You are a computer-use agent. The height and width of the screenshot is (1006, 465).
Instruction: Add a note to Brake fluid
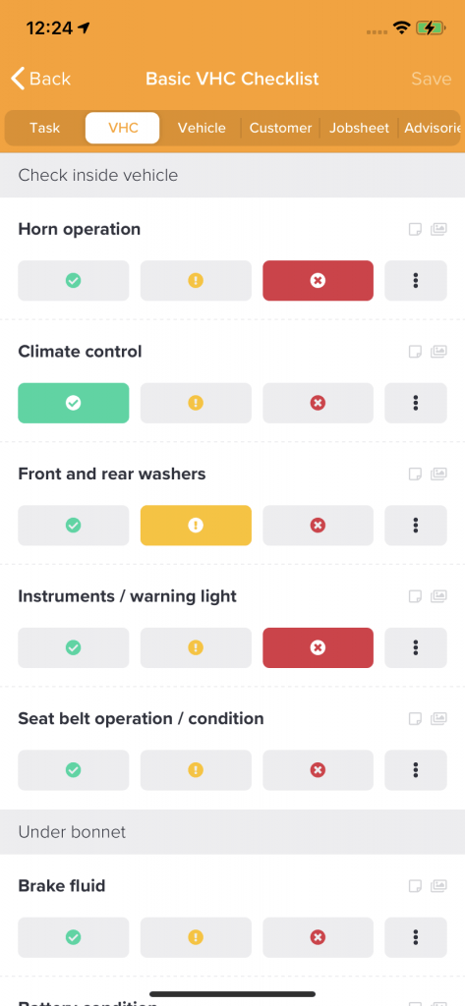click(x=416, y=886)
